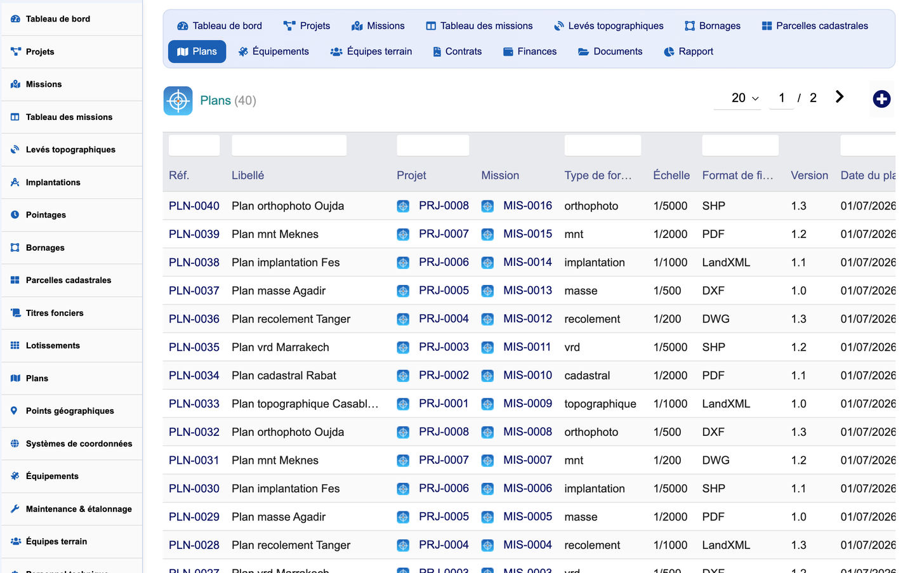This screenshot has width=917, height=573.
Task: Open plan PLN-0040 link
Action: coord(194,206)
